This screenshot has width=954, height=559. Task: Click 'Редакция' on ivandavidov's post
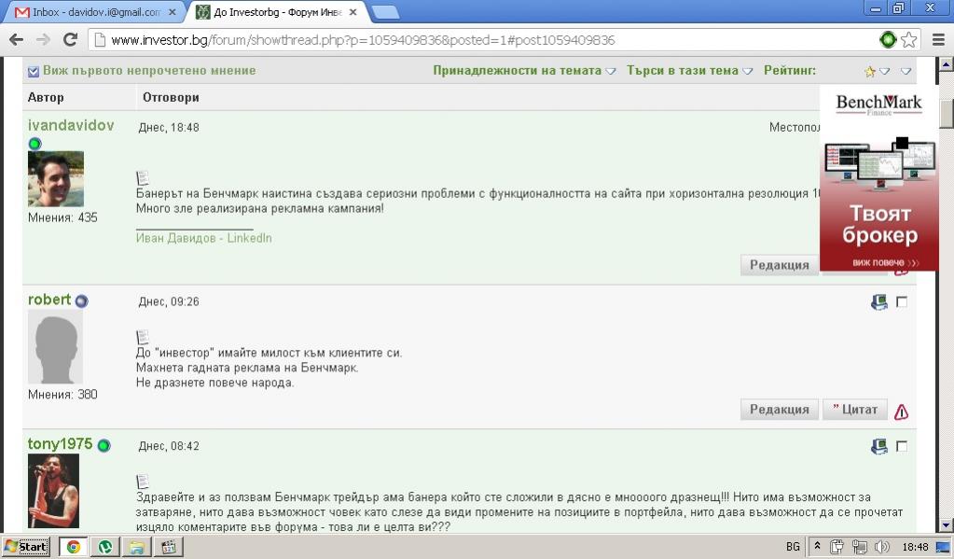[780, 265]
